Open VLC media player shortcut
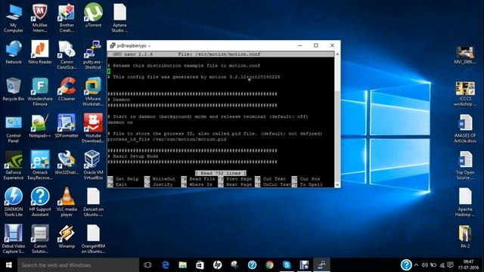The height and width of the screenshot is (272, 484). [x=67, y=202]
